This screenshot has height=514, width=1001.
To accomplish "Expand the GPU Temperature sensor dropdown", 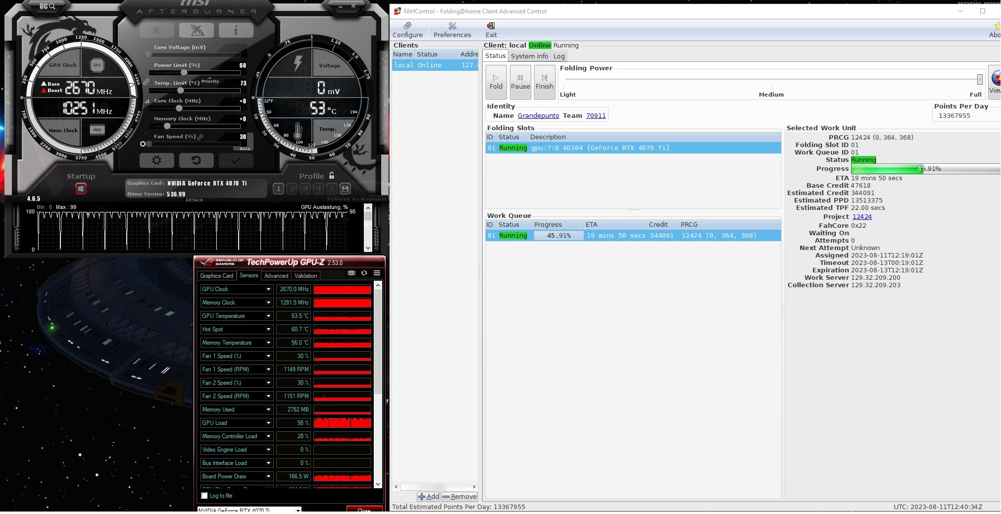I will click(268, 316).
